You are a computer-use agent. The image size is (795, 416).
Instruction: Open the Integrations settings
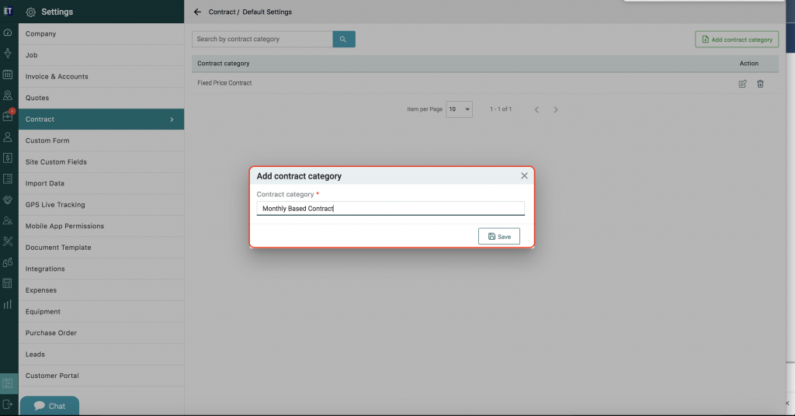(102, 269)
